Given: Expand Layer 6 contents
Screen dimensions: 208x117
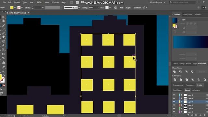Looking at the screenshot, I should [181, 95].
